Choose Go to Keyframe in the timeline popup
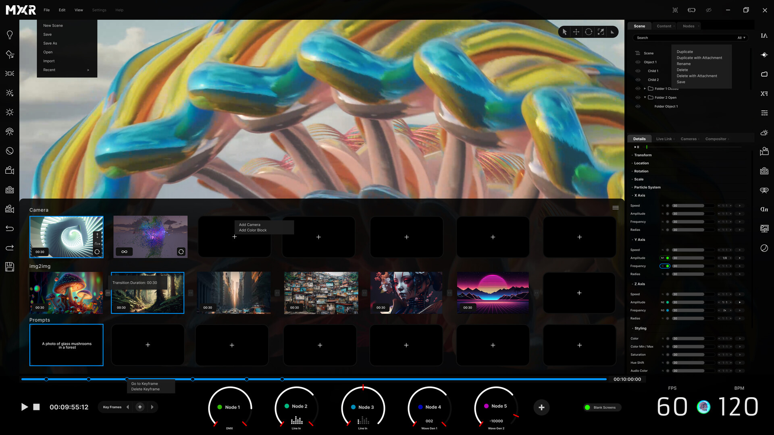774x435 pixels. pyautogui.click(x=144, y=383)
